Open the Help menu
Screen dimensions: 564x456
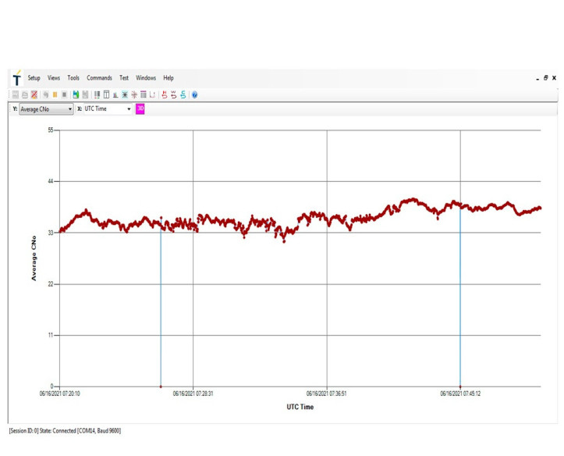tap(168, 78)
